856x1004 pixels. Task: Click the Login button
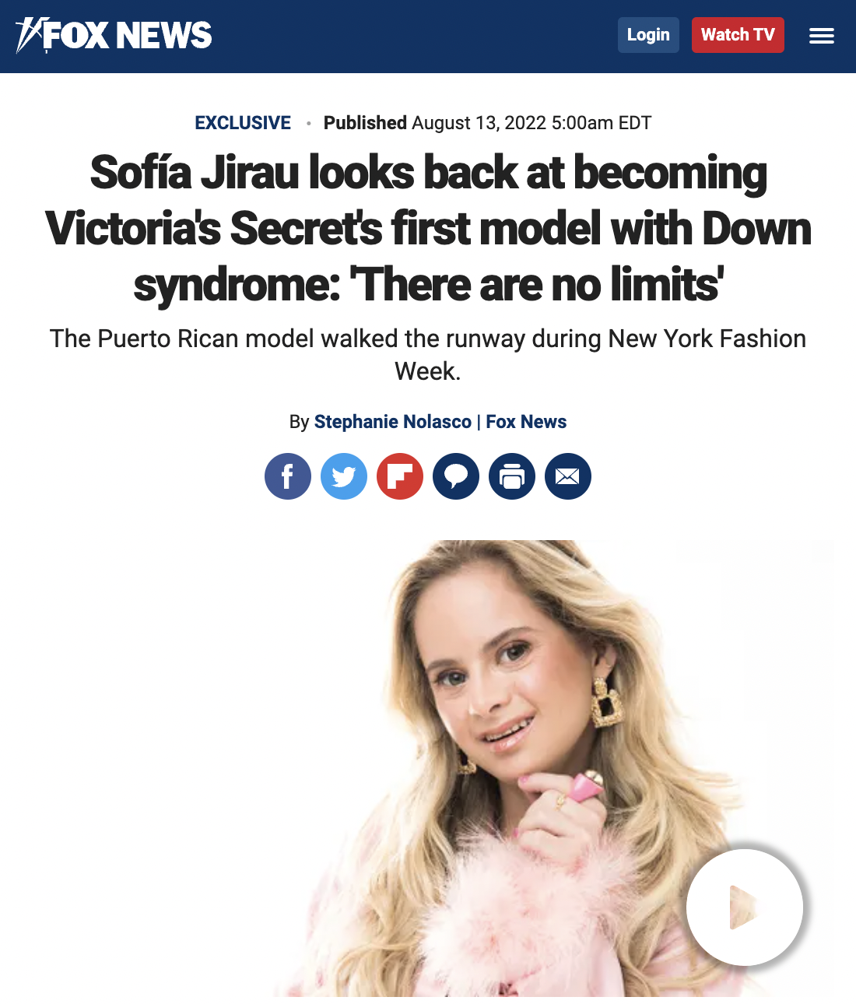pos(648,35)
